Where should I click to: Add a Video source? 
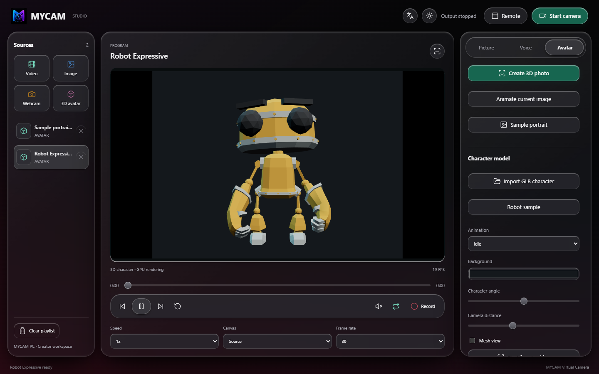coord(32,68)
